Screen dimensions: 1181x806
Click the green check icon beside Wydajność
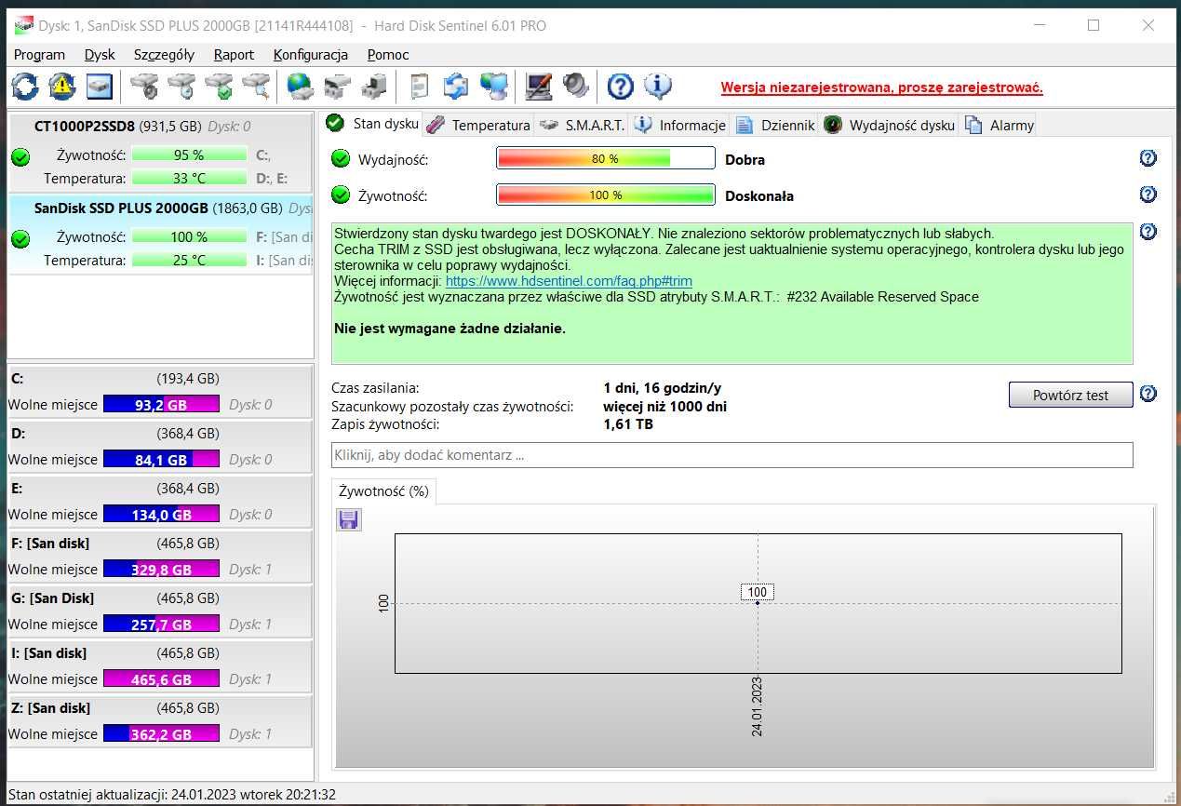(x=341, y=159)
